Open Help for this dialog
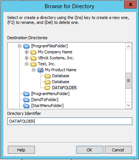 pos(21,150)
